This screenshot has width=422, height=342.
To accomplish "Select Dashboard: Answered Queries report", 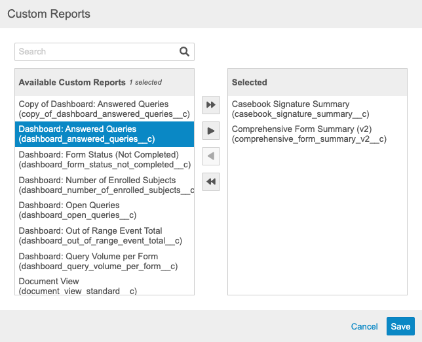I will (x=104, y=134).
